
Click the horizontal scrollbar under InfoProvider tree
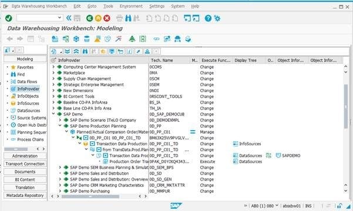click(90, 196)
